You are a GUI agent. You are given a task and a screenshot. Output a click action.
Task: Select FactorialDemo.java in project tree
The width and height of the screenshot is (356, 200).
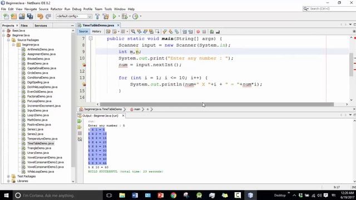[x=39, y=96]
